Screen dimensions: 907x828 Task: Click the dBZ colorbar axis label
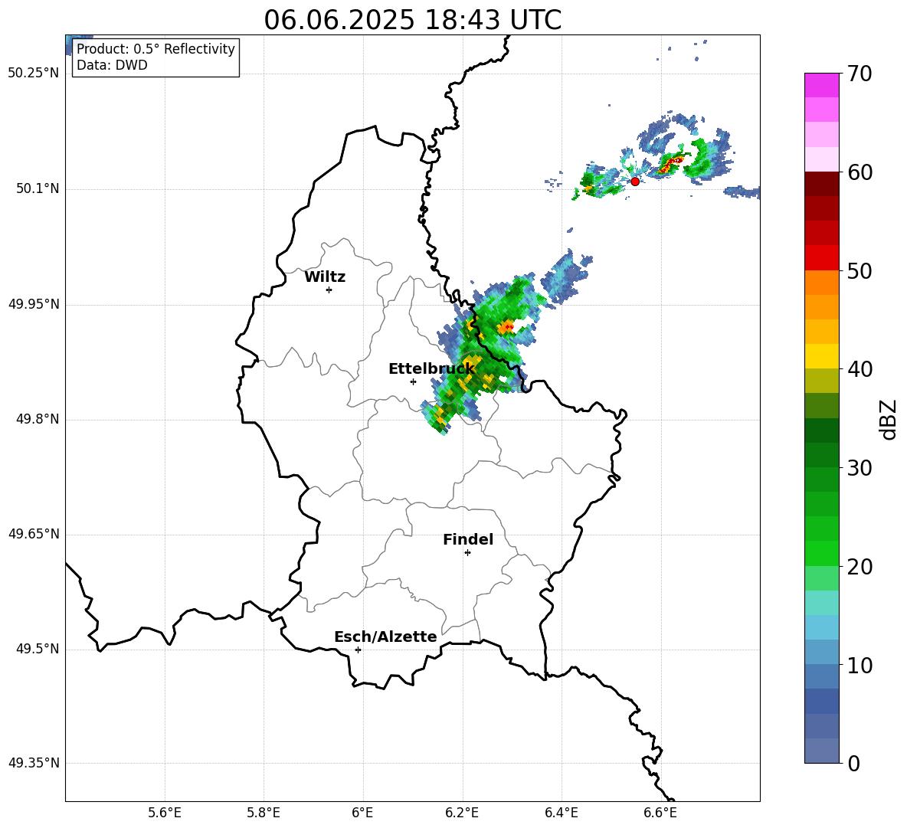888,419
